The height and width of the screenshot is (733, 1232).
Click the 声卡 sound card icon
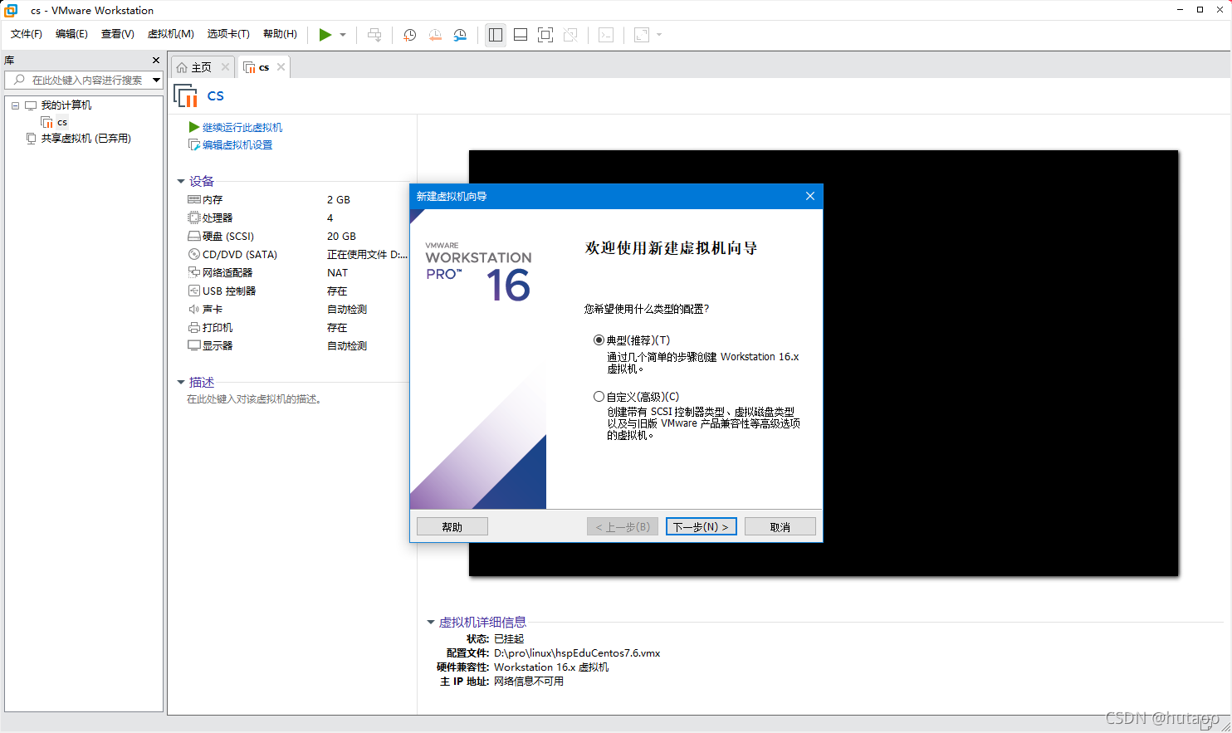[x=194, y=309]
